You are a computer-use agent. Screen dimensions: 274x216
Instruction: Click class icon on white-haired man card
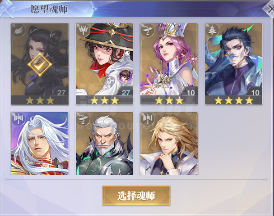point(19,119)
